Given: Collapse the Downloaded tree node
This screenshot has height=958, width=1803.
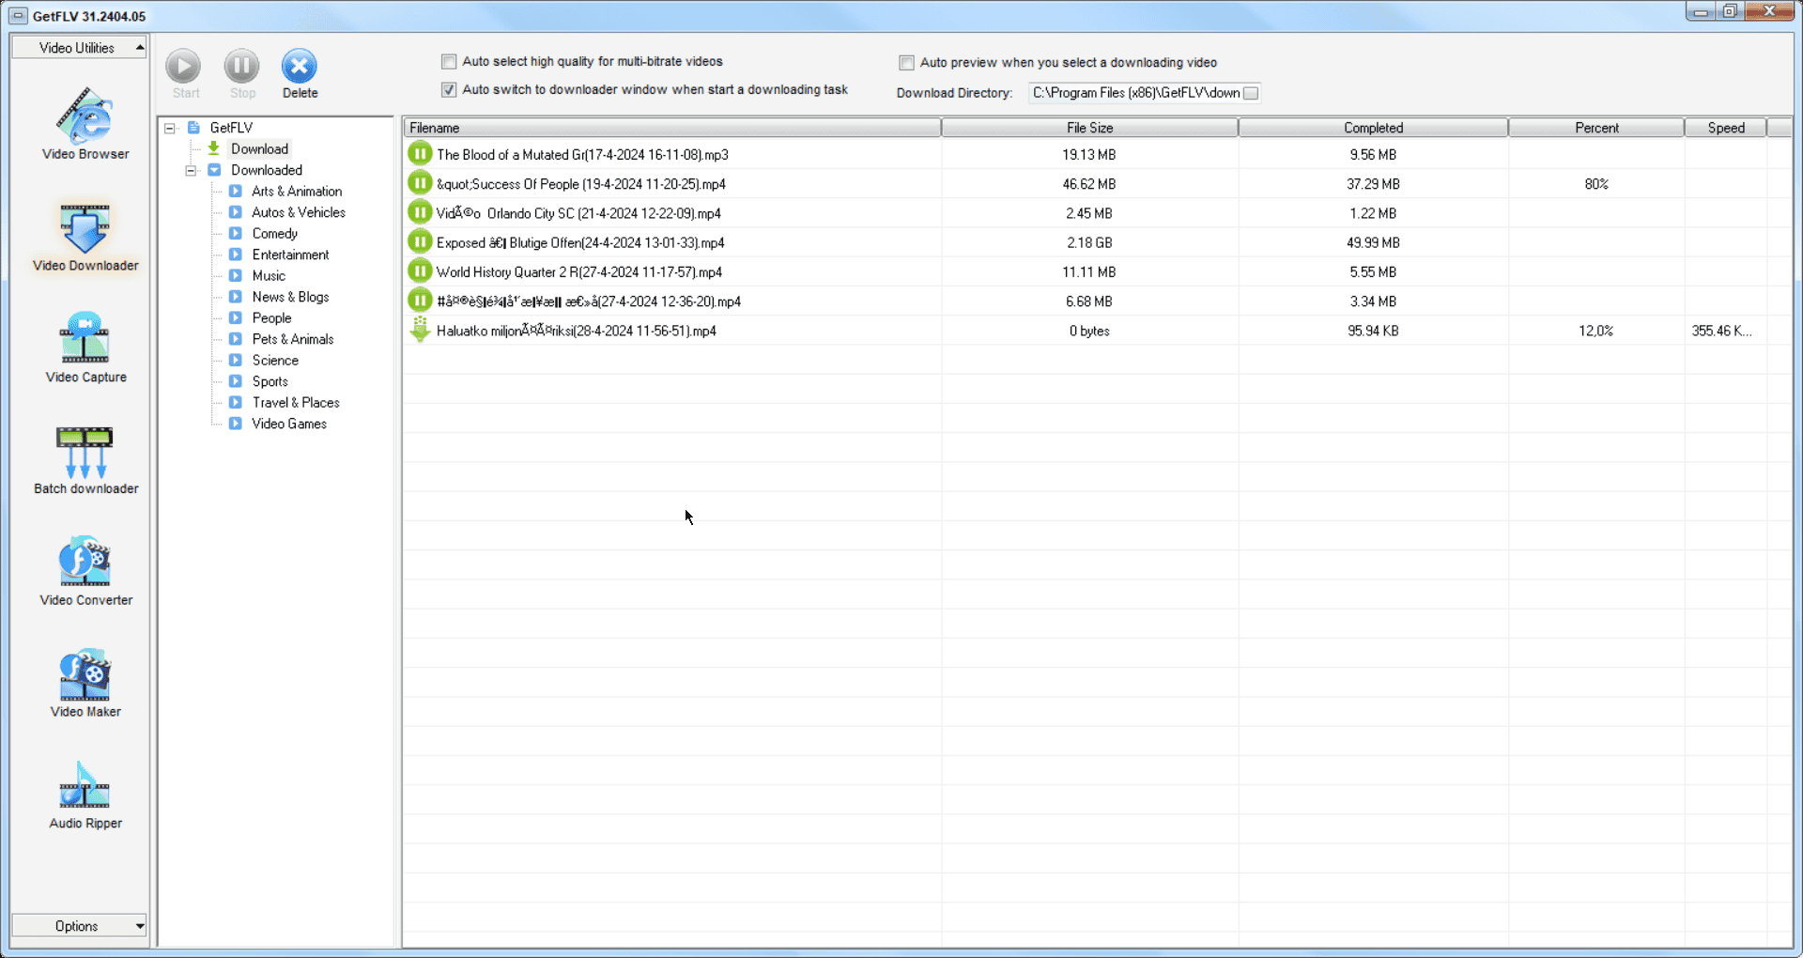Looking at the screenshot, I should (x=191, y=170).
